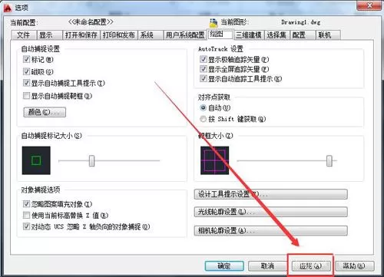Open the 选择集 tab
Screen dimensions: 384x277
coord(276,35)
